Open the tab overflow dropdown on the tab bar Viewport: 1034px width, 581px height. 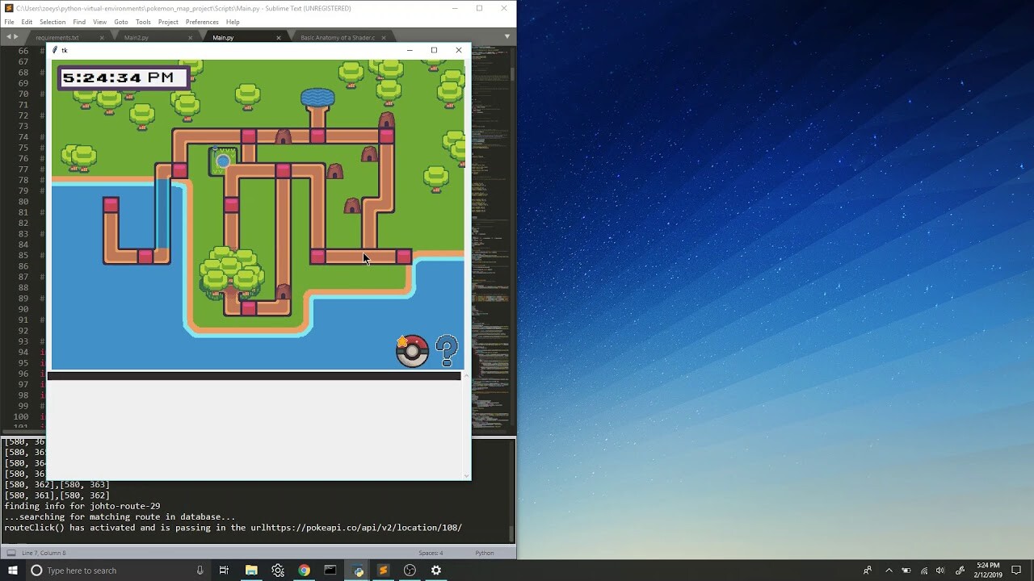click(507, 37)
